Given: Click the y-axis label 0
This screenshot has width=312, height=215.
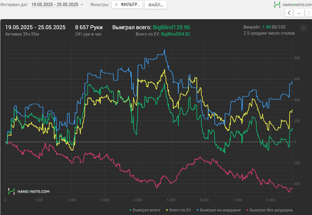Looking at the screenshot, I should pyautogui.click(x=295, y=142).
